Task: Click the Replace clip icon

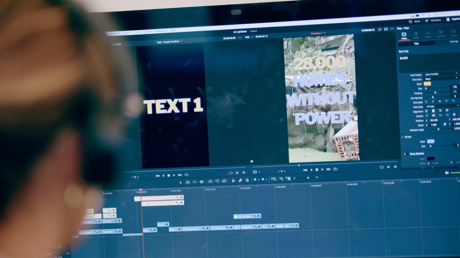Action: (x=224, y=181)
